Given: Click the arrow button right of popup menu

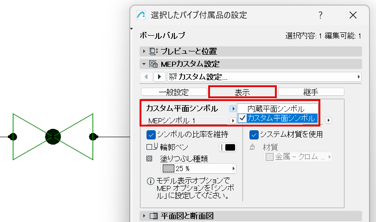Looking at the screenshot, I should point(329,120).
